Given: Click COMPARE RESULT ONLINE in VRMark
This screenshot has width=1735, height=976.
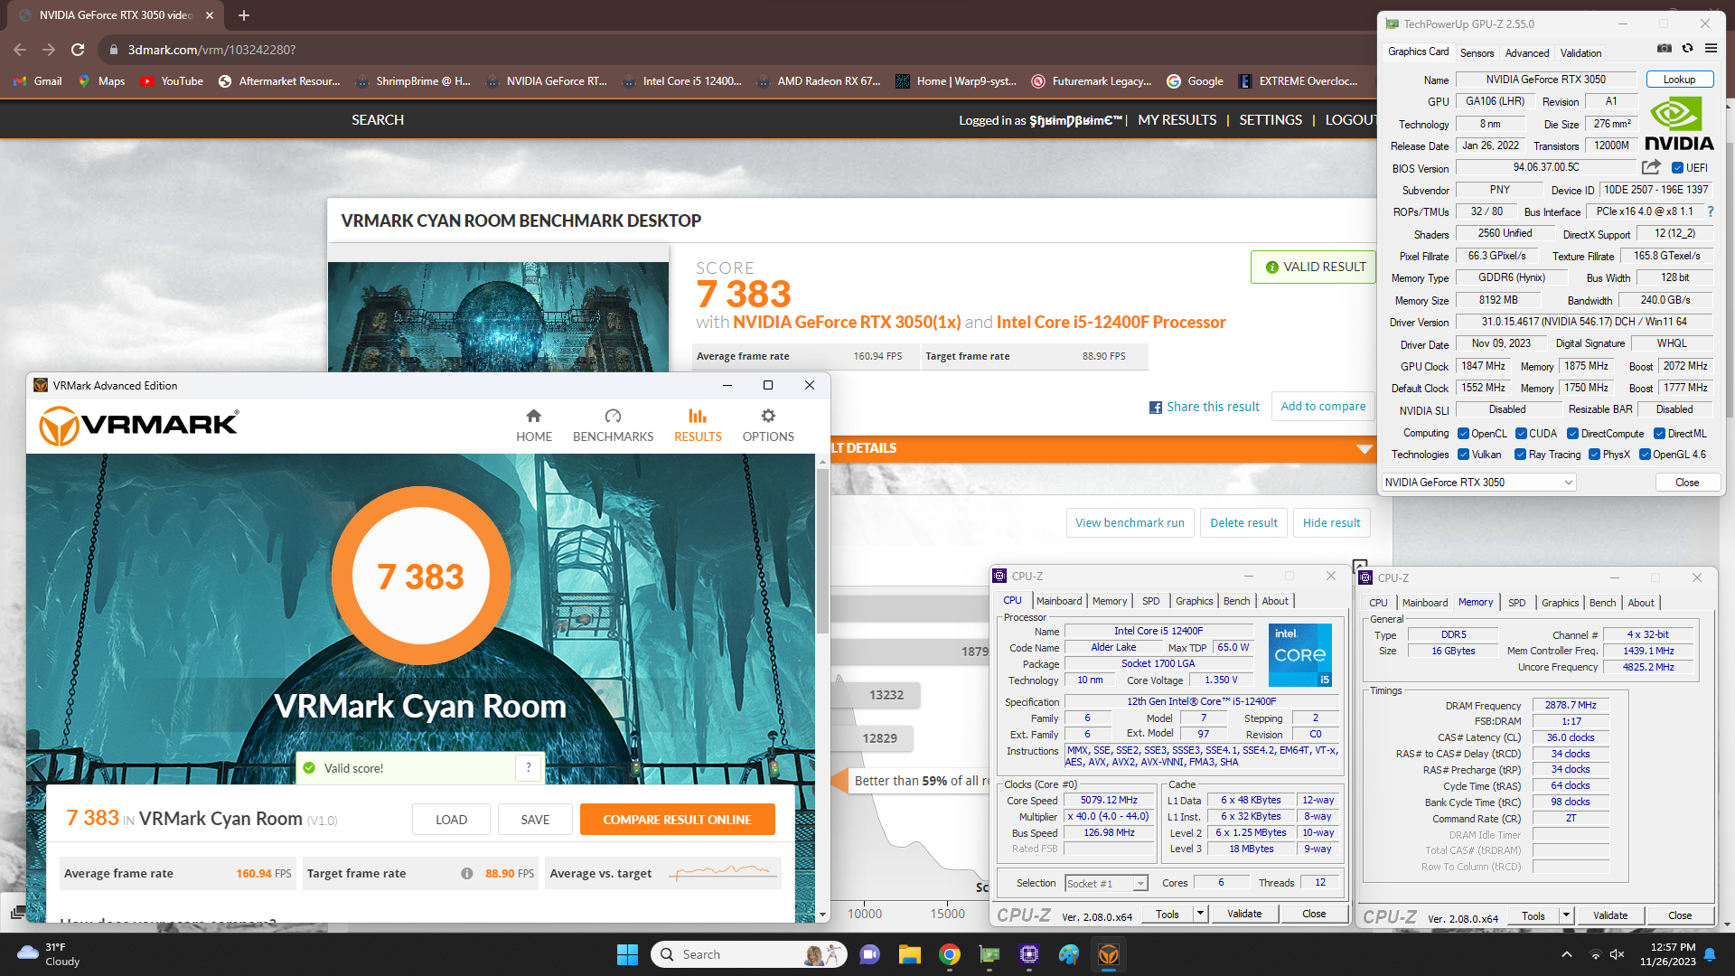Looking at the screenshot, I should [677, 820].
